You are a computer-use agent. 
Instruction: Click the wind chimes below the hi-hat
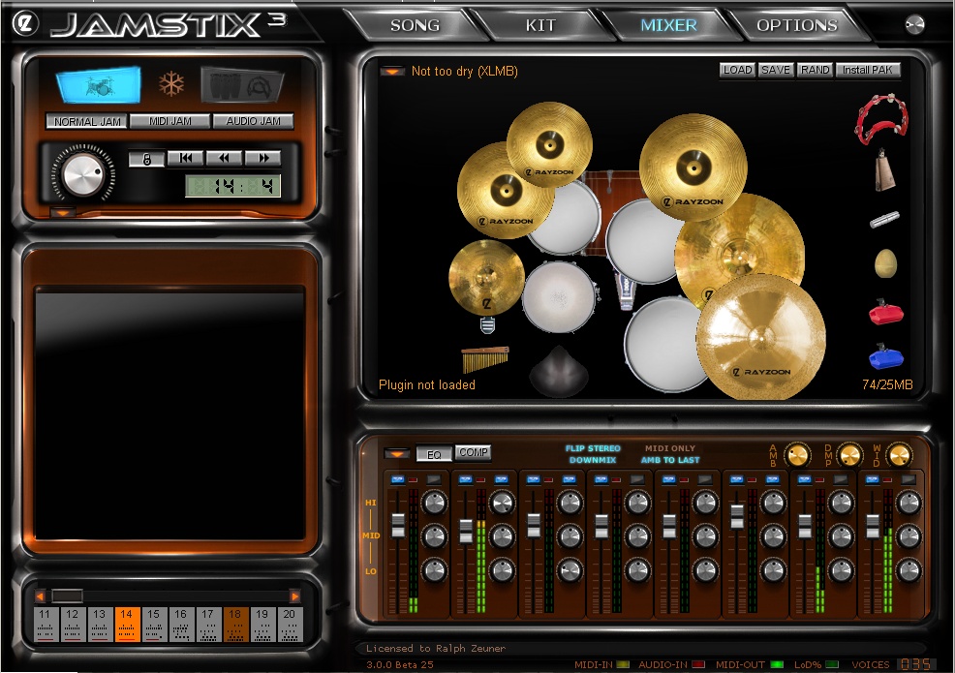(x=484, y=360)
